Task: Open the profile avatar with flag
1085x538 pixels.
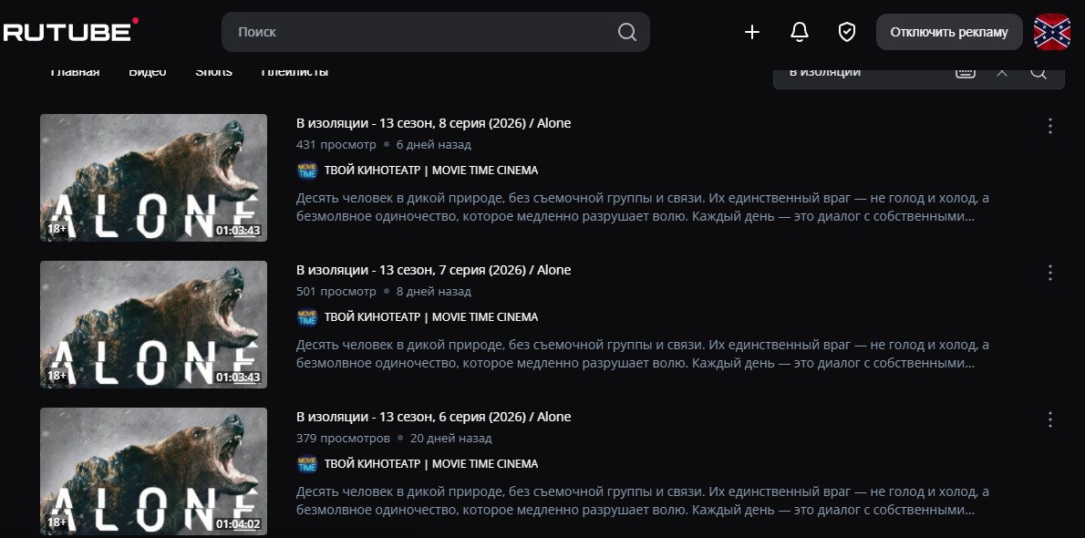Action: (1052, 32)
